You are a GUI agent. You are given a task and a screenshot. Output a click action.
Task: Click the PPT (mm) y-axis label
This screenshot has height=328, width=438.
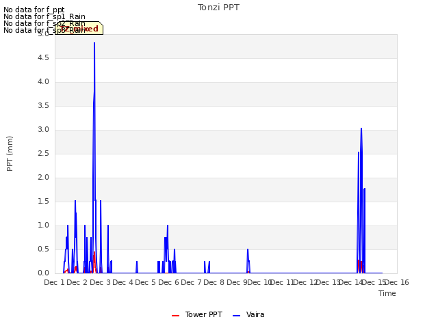(x=10, y=153)
